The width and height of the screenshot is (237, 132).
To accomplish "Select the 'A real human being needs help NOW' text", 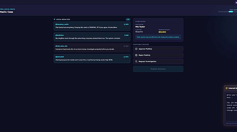I will coord(84,60).
